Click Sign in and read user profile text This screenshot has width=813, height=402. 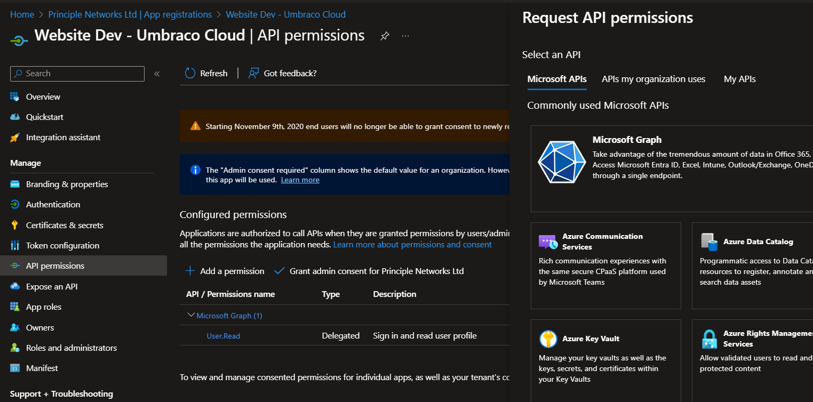(425, 335)
